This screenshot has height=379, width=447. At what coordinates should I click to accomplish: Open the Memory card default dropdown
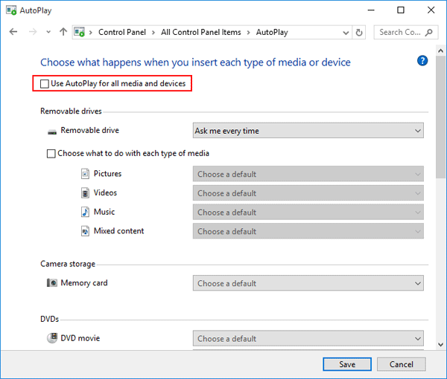308,283
